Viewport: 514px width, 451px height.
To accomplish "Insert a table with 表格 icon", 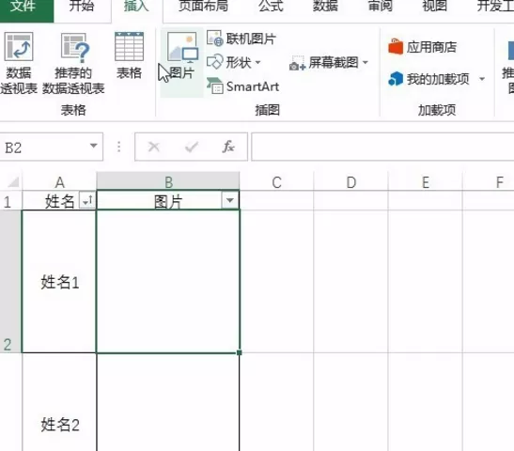I will 129,55.
